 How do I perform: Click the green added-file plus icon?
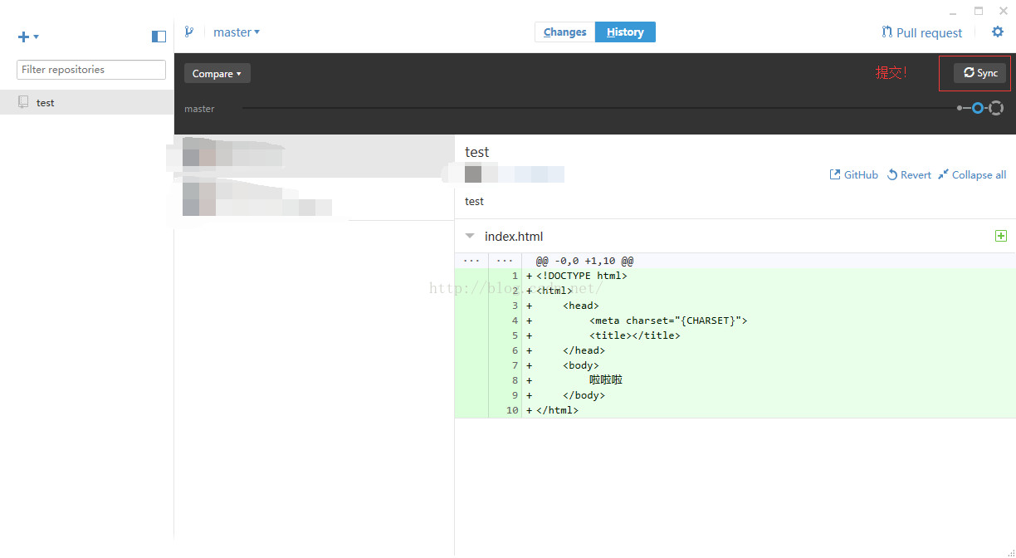click(1001, 236)
